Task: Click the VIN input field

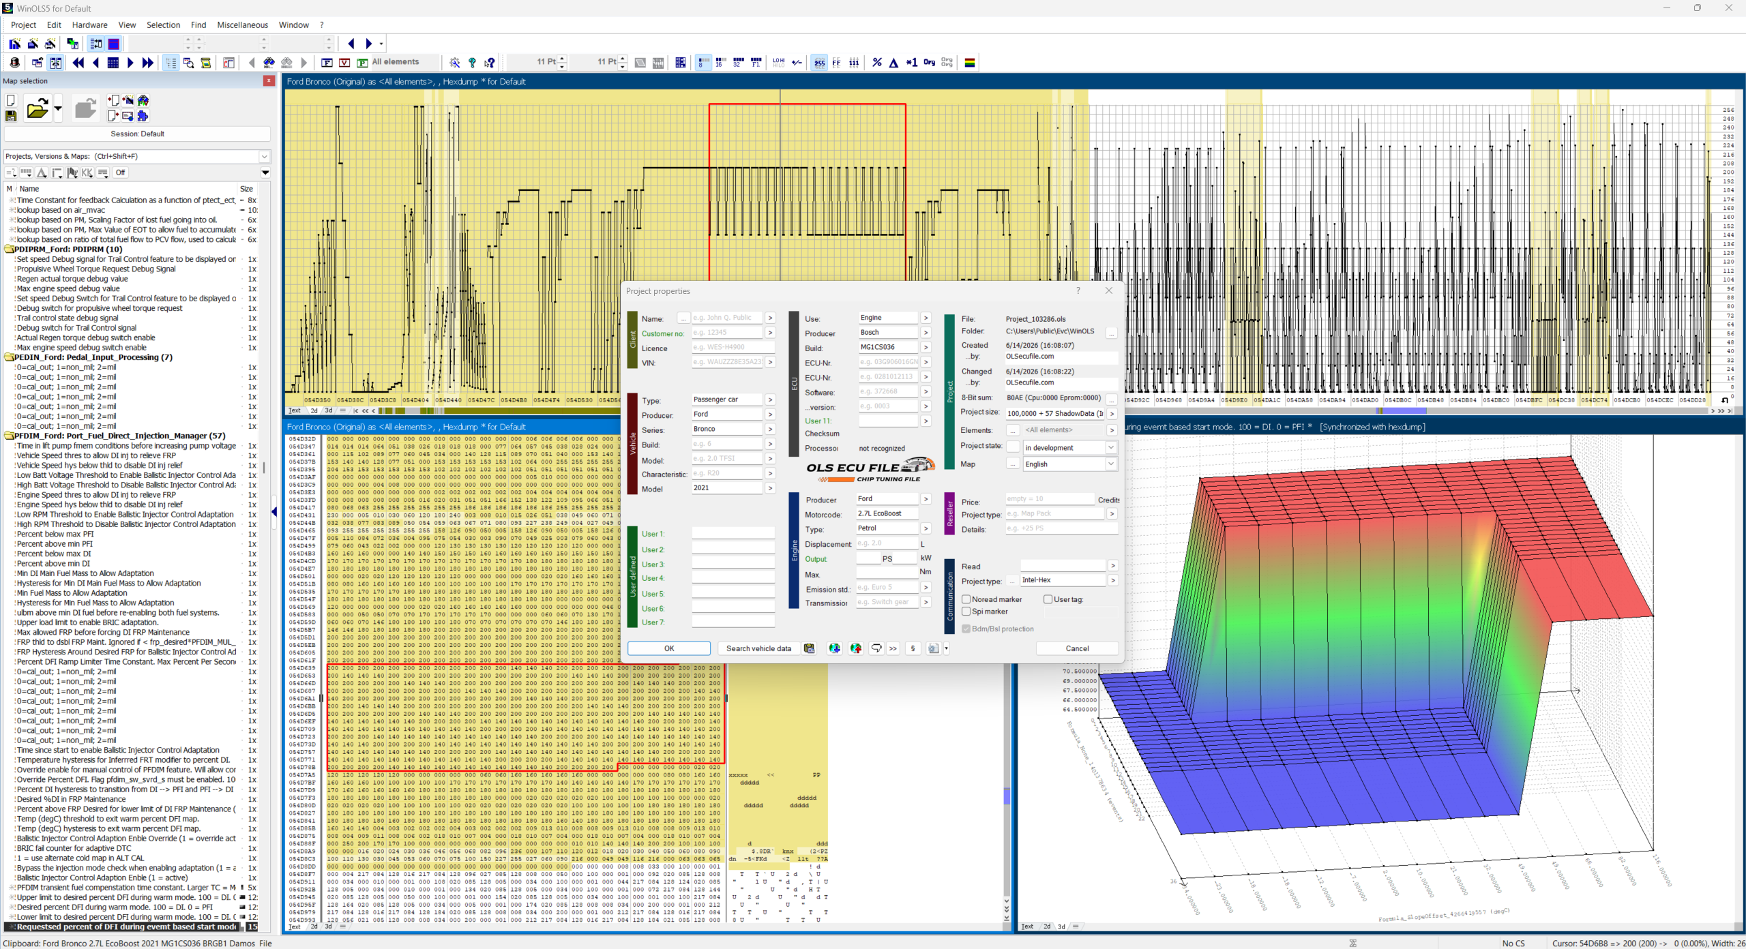Action: click(x=727, y=362)
